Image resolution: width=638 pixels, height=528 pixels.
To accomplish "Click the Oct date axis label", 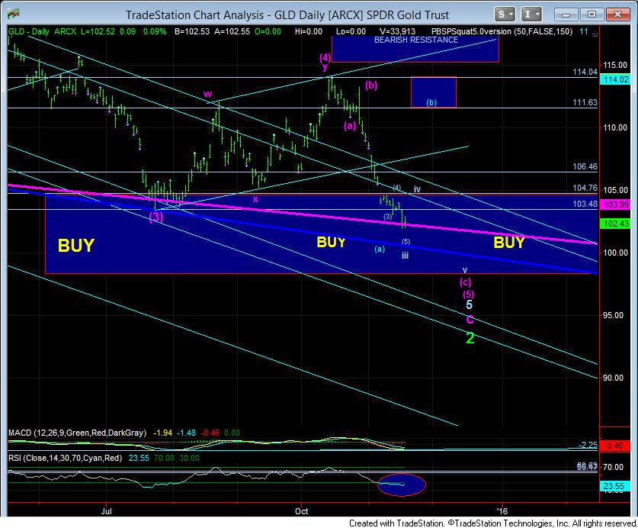I will click(x=302, y=511).
